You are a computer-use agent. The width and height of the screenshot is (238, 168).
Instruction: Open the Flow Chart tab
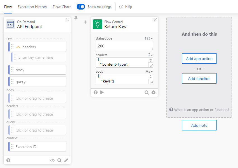tap(62, 7)
